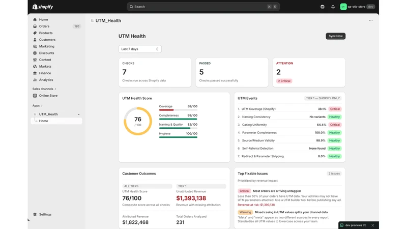Click the Self-Referral Detection row

289,149
